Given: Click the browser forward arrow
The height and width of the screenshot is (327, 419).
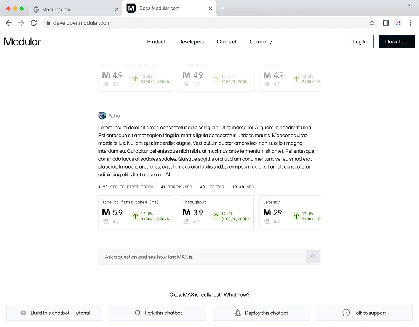Looking at the screenshot, I should [x=21, y=23].
